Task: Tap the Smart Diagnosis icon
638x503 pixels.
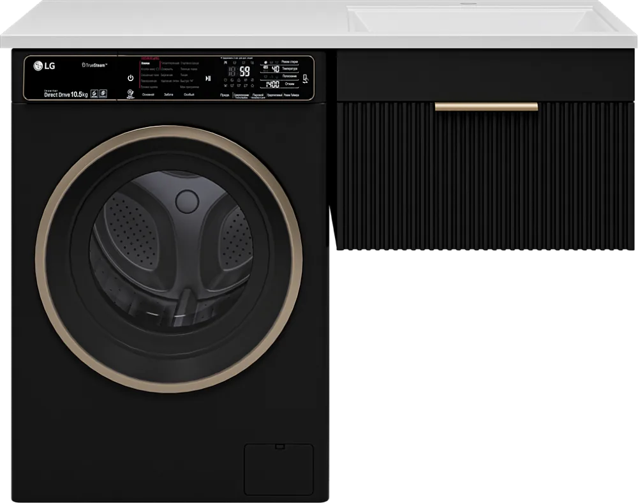Action: tap(130, 94)
